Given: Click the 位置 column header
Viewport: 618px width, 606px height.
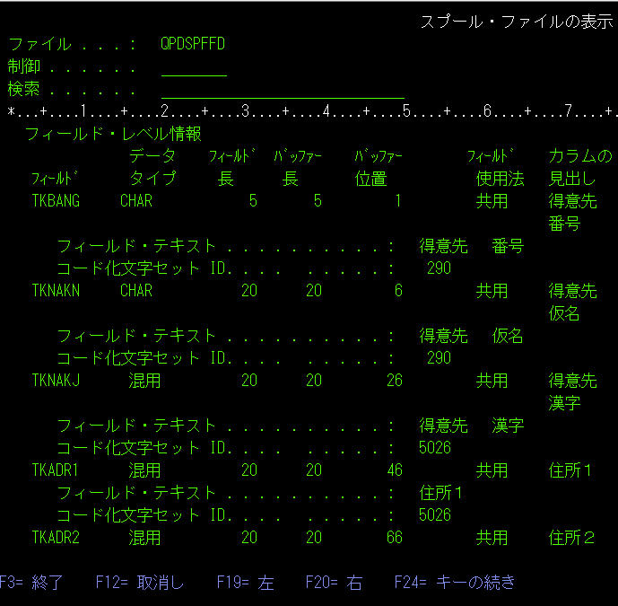Looking at the screenshot, I should click(x=370, y=179).
